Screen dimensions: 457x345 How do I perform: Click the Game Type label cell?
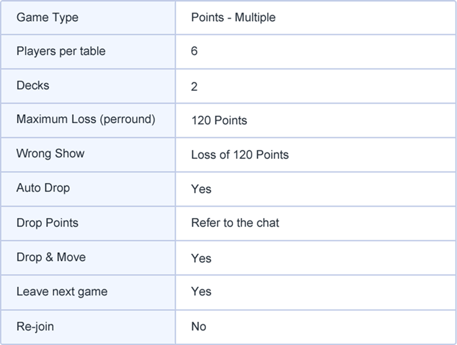(48, 17)
